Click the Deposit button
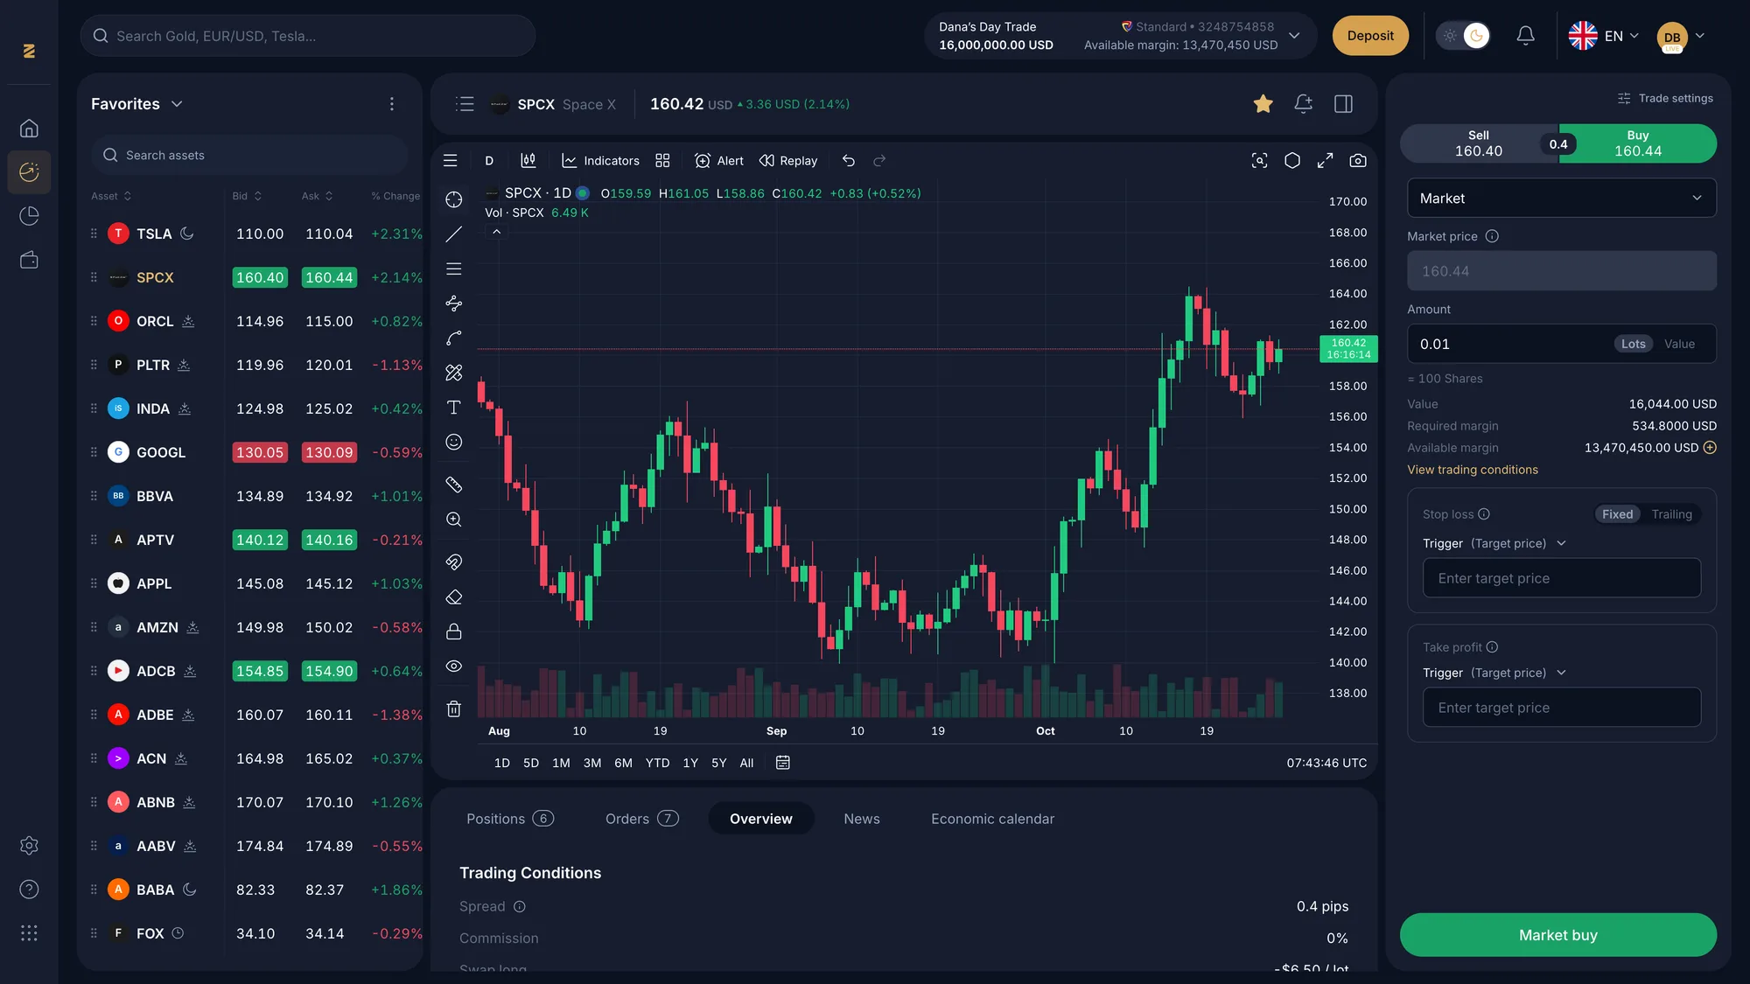 click(1370, 36)
